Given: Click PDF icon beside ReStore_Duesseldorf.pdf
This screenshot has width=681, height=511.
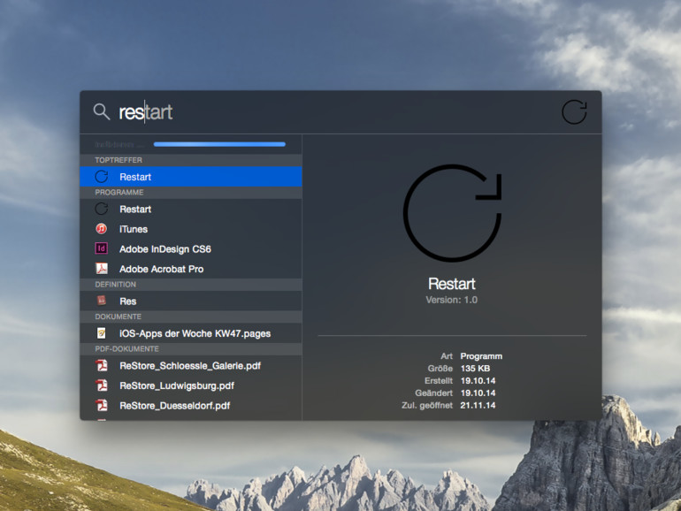Looking at the screenshot, I should 102,405.
